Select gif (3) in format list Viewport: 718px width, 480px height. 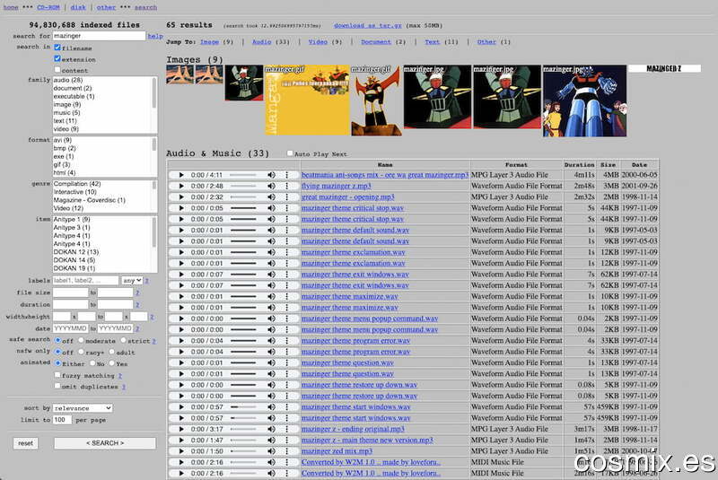pos(62,164)
